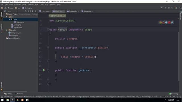Fold the getArea function on line 16
The width and height of the screenshot is (182, 102).
pos(48,70)
